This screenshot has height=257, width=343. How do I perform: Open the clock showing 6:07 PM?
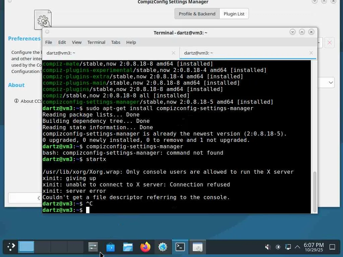pyautogui.click(x=314, y=247)
